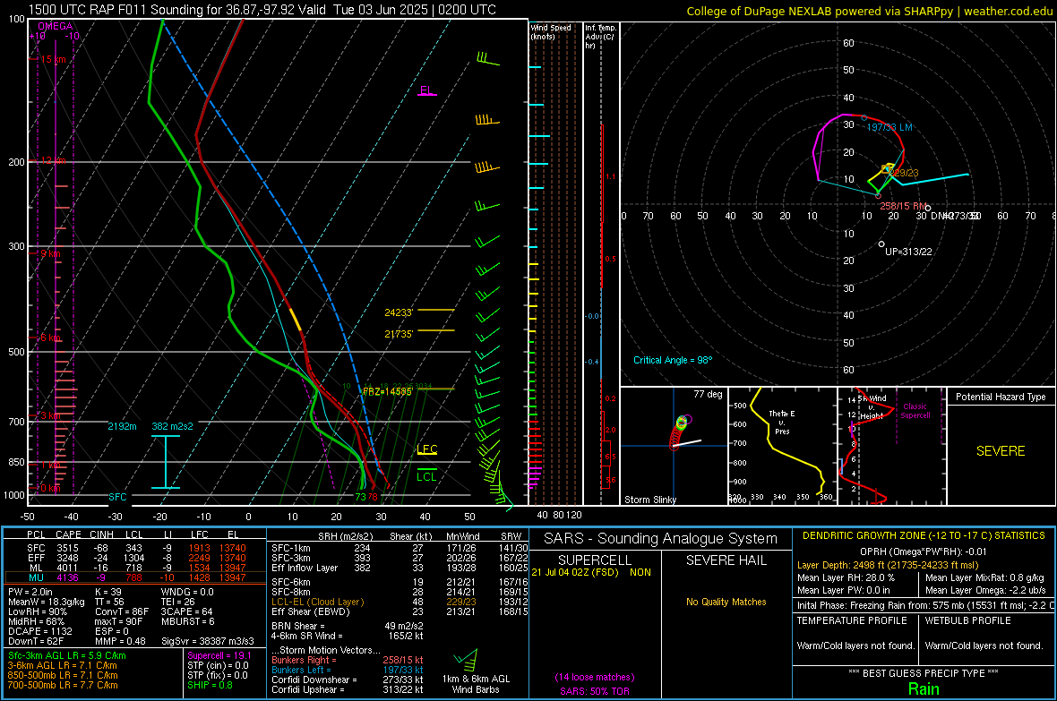Click the '15 km' height marker
This screenshot has width=1057, height=701.
(x=53, y=59)
